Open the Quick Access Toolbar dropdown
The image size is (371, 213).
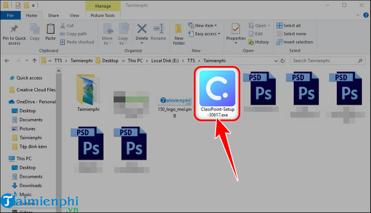(33, 5)
